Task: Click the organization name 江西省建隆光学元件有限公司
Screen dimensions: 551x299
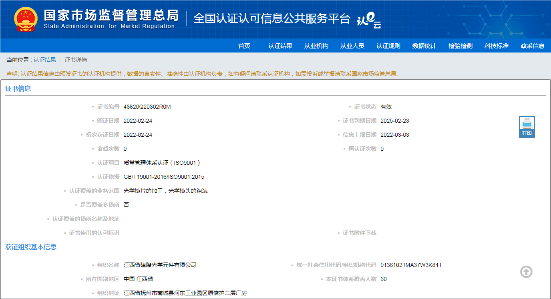Action: pos(160,265)
